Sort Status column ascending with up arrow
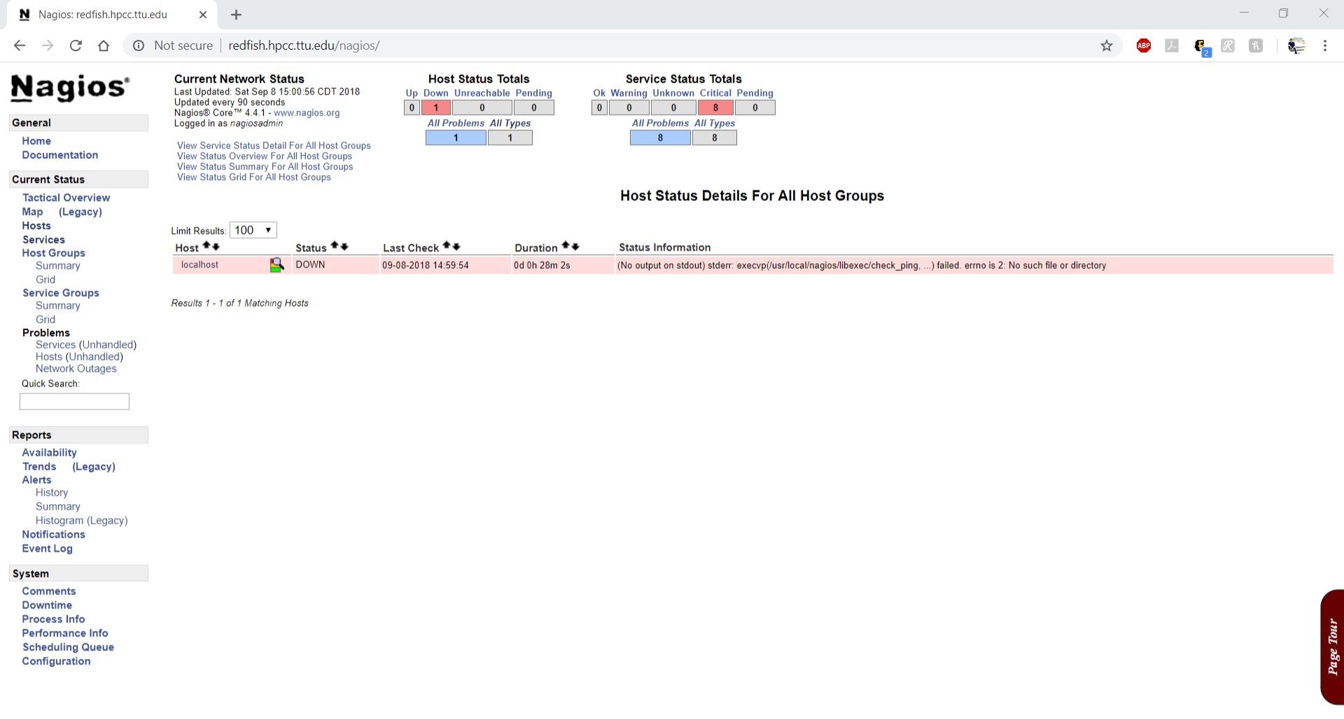This screenshot has width=1344, height=719. pyautogui.click(x=335, y=246)
